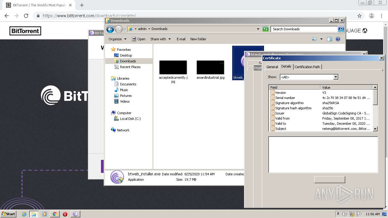Select Libraries in the navigation pane
Screen dimensions: 388x218
(x=123, y=78)
